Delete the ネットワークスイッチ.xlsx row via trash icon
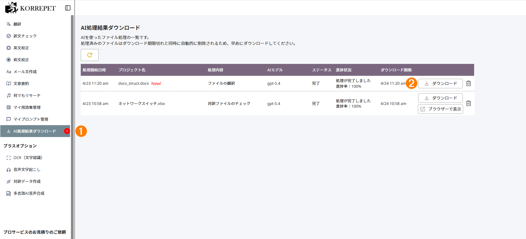The height and width of the screenshot is (239, 526). 468,103
